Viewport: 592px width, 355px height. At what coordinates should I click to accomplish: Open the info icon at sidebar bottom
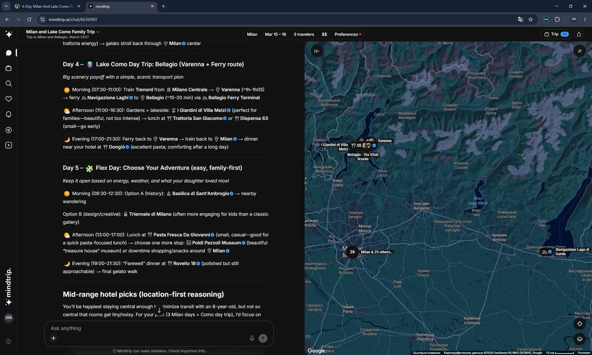(9, 341)
